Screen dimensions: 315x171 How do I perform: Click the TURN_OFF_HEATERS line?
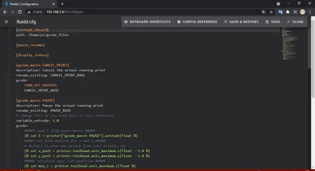tap(41, 85)
